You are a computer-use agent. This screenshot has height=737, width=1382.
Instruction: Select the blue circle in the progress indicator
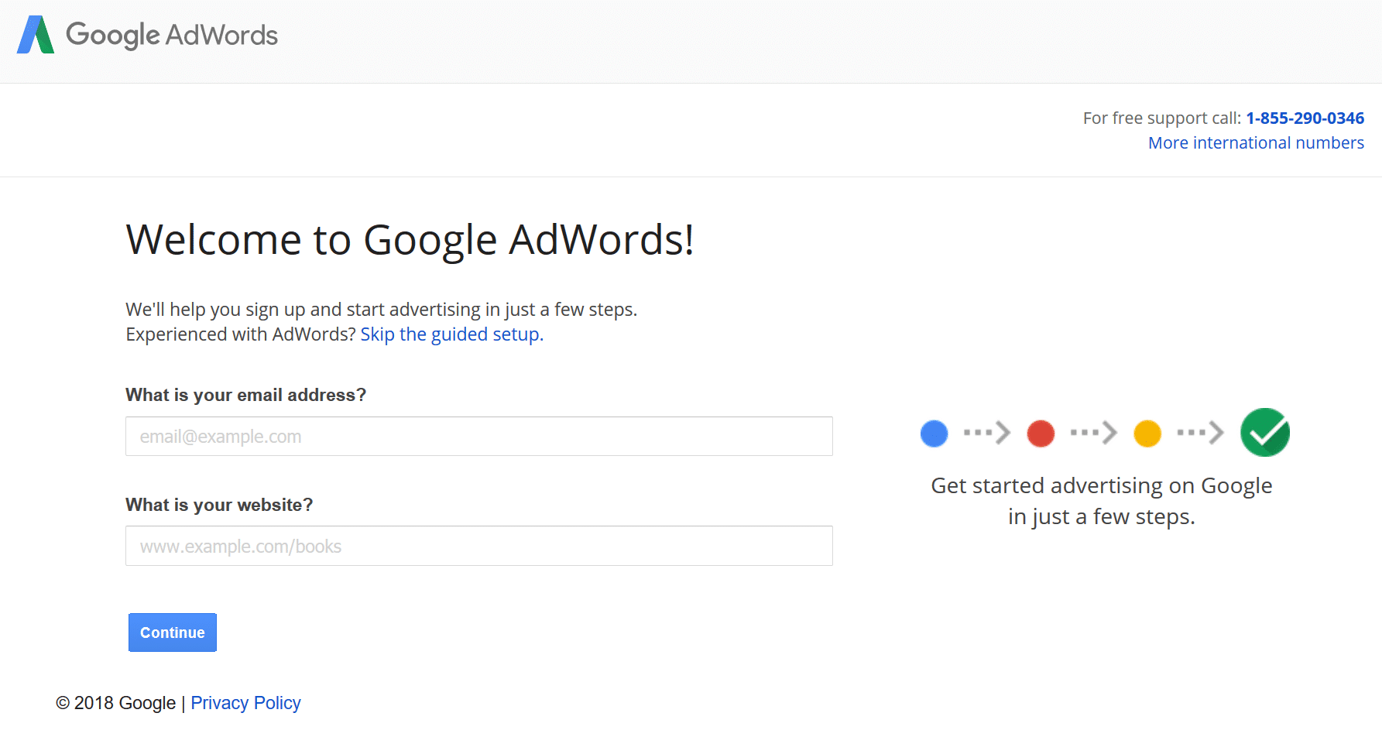(934, 434)
